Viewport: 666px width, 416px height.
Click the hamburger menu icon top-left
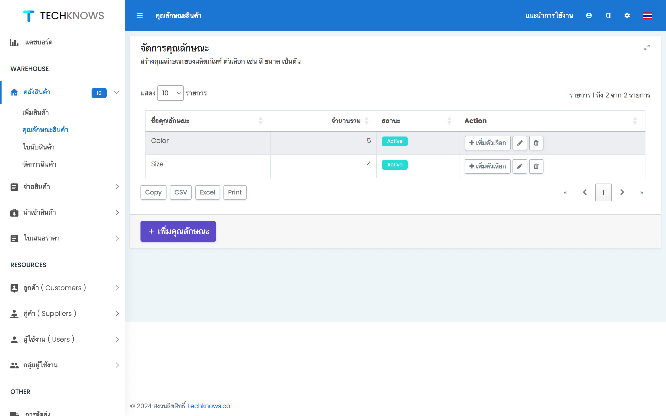(139, 15)
